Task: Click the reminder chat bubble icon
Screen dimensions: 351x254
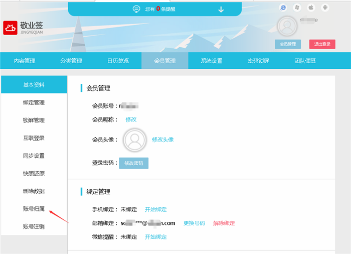Action: click(x=136, y=9)
